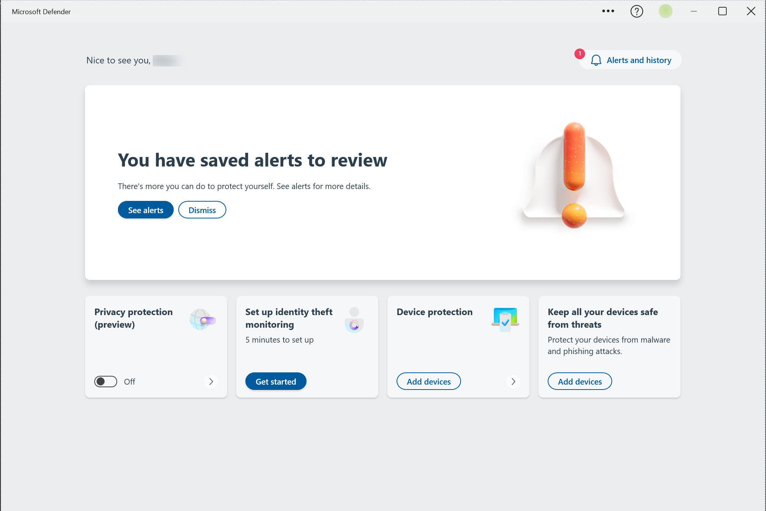This screenshot has height=511, width=766.
Task: Expand Privacy protection card chevron
Action: (211, 382)
